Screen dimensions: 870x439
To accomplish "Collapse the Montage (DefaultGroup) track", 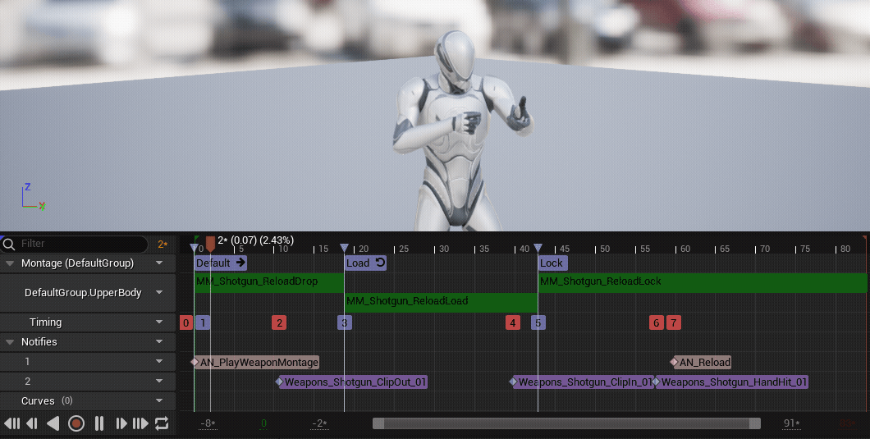I will (10, 263).
